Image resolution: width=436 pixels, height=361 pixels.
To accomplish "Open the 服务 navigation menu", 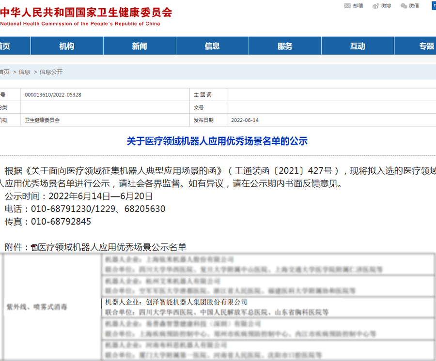I will point(285,46).
